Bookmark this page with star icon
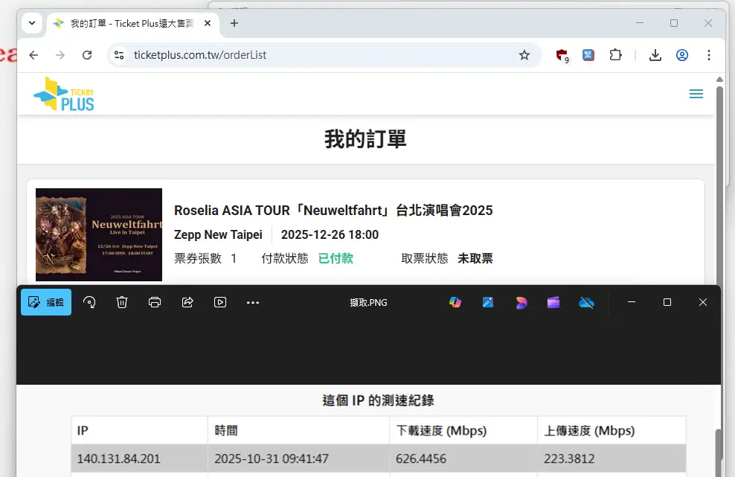 coord(524,55)
